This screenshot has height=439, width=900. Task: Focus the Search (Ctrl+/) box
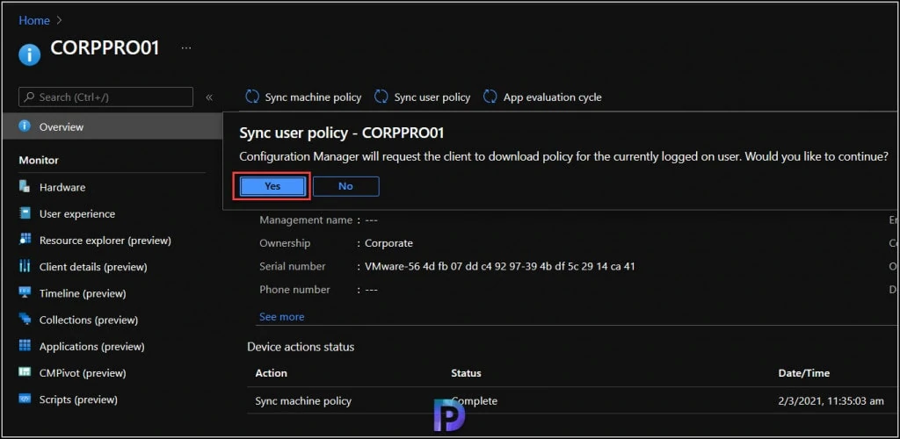106,97
